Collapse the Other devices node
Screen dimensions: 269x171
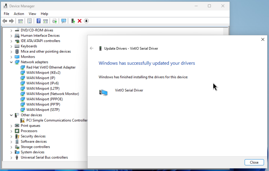(x=11, y=115)
